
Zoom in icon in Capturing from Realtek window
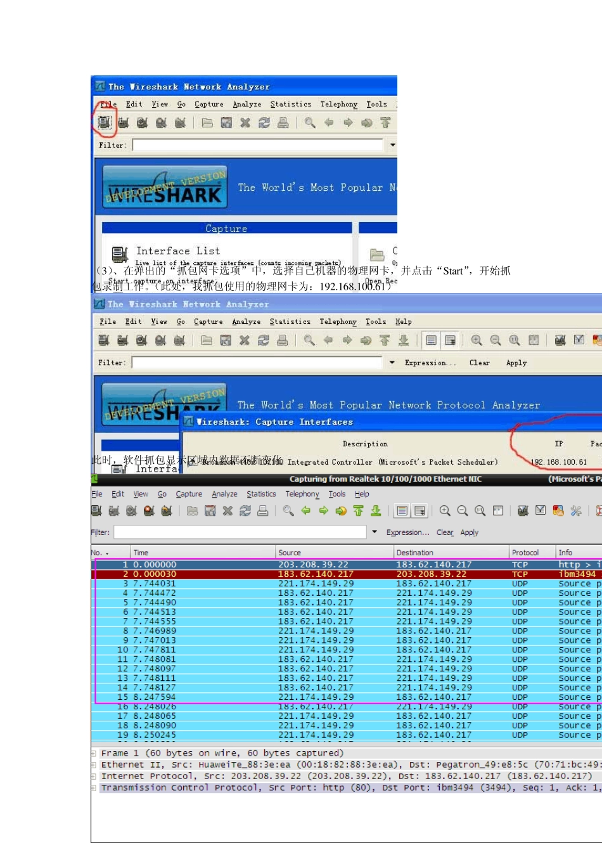tap(445, 511)
